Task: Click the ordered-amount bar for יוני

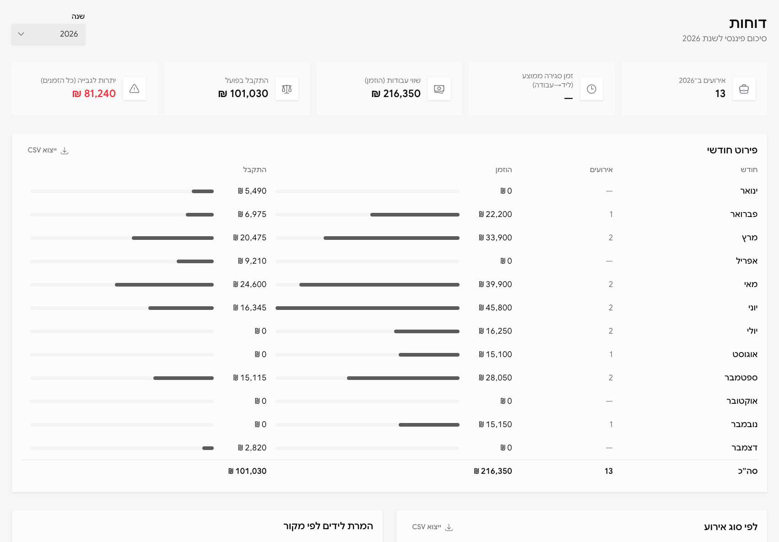Action: click(368, 308)
